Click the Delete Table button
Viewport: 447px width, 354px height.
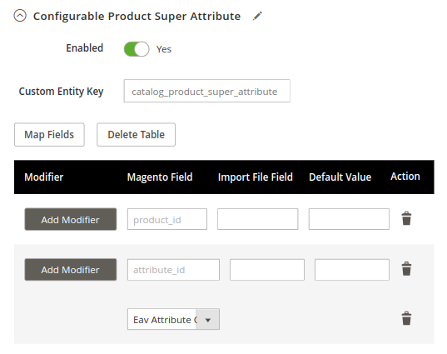tap(136, 135)
